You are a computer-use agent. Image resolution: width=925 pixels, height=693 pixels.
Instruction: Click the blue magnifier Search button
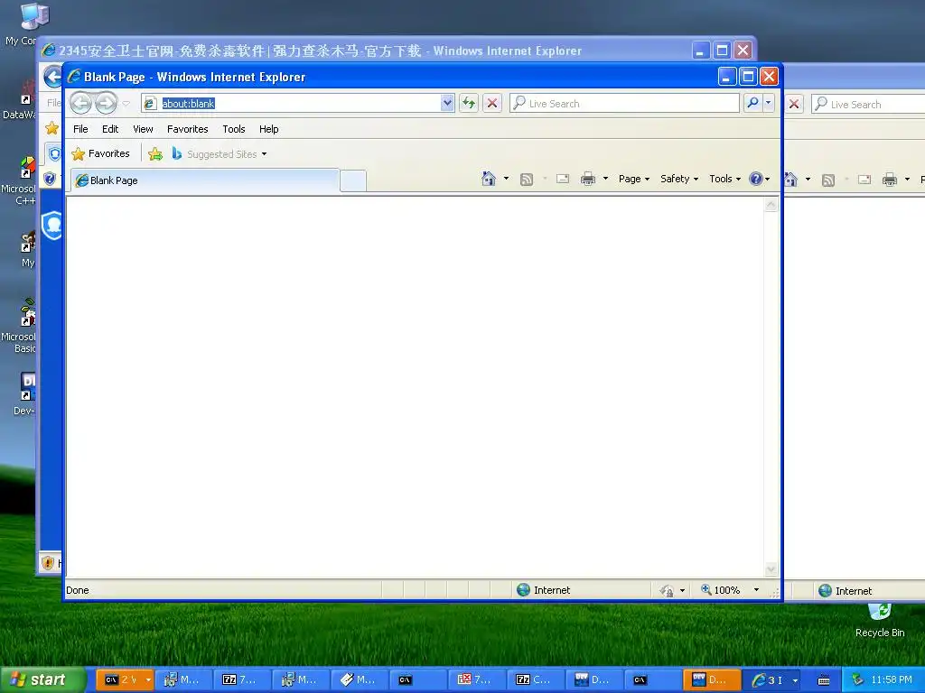click(752, 103)
